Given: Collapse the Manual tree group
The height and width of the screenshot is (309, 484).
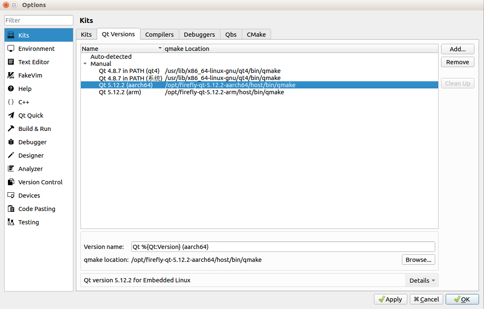Looking at the screenshot, I should coord(85,64).
